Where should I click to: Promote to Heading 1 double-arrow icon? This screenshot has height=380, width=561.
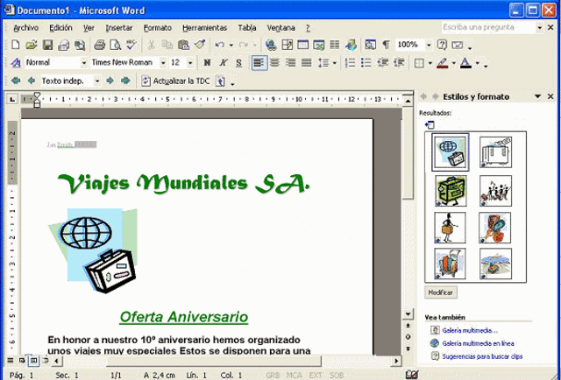click(x=16, y=81)
